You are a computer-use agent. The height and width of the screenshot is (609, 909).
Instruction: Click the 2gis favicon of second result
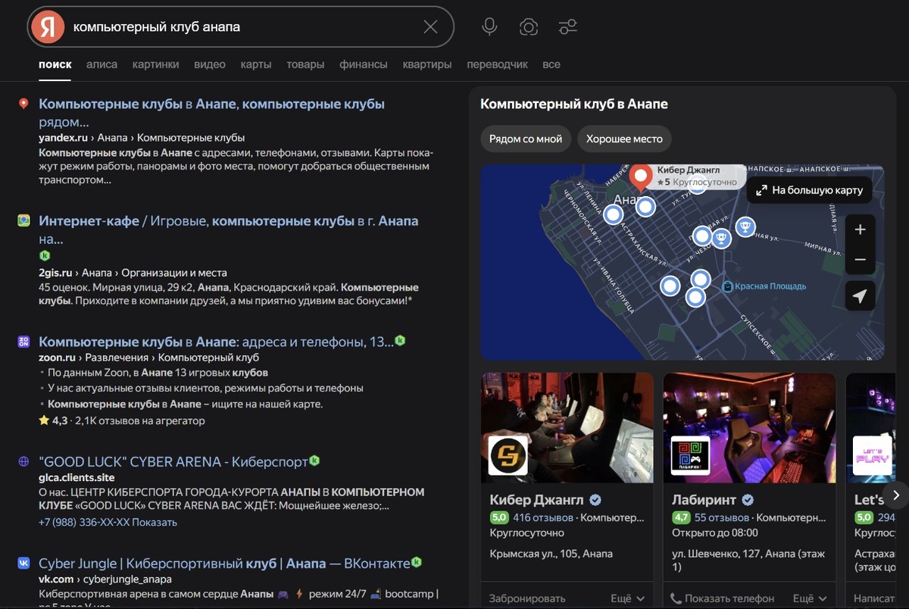[x=23, y=220]
